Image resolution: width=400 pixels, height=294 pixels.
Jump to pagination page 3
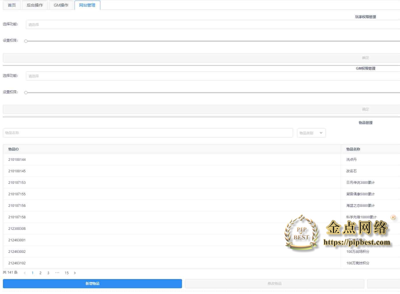tap(48, 273)
